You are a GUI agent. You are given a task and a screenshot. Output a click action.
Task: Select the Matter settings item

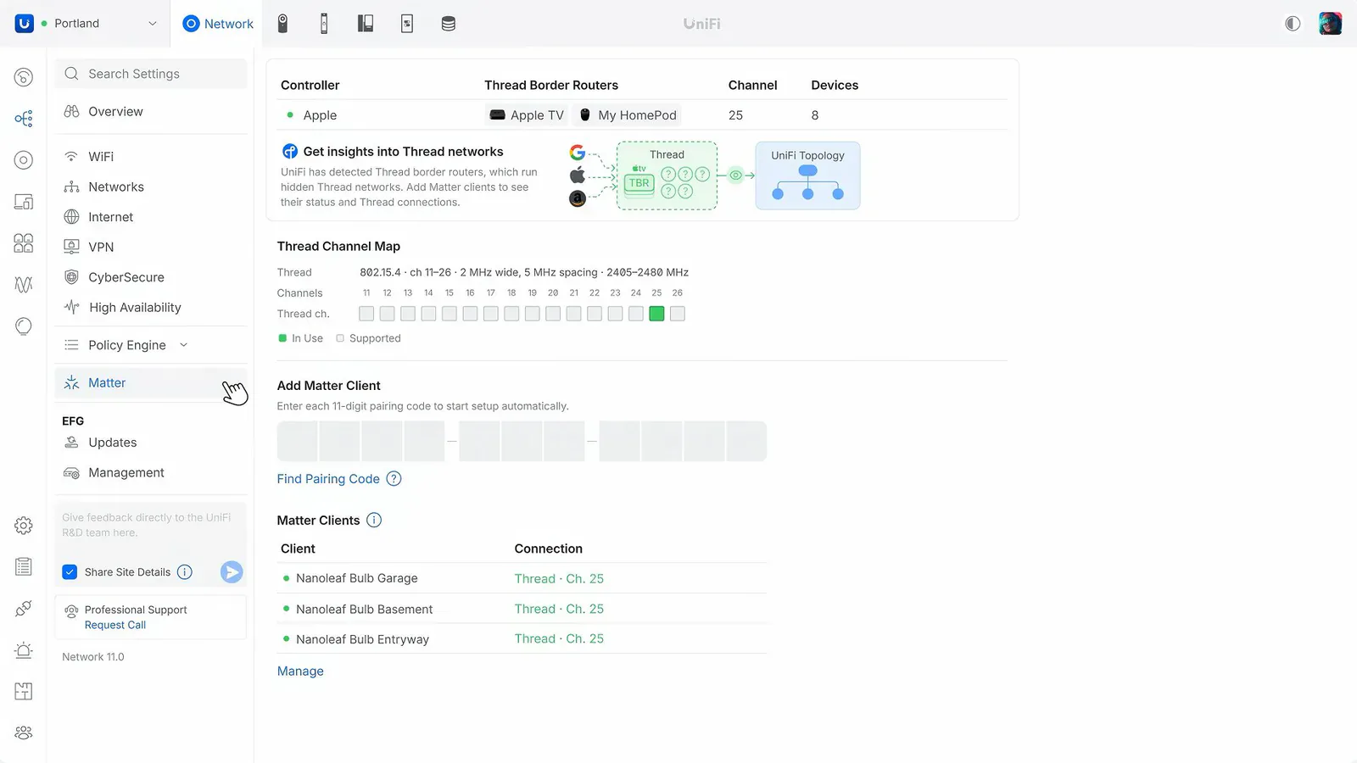click(x=151, y=383)
